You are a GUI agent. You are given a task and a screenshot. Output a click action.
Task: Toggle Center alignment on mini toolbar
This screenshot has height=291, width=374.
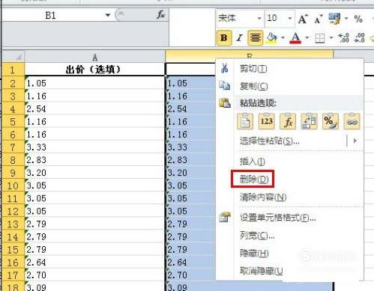(255, 38)
